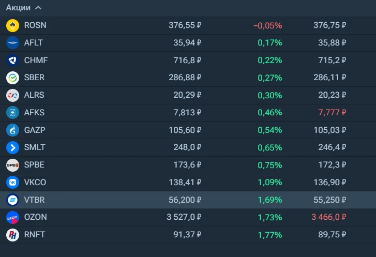Click AFLT value 35,88 ₽
This screenshot has width=376, height=257.
(x=332, y=43)
